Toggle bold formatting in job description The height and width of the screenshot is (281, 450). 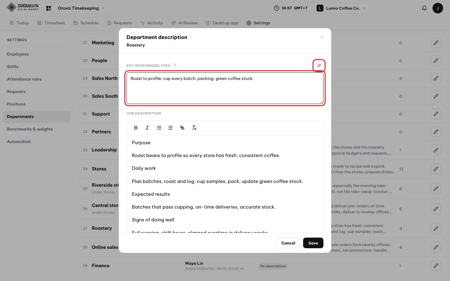click(x=136, y=128)
